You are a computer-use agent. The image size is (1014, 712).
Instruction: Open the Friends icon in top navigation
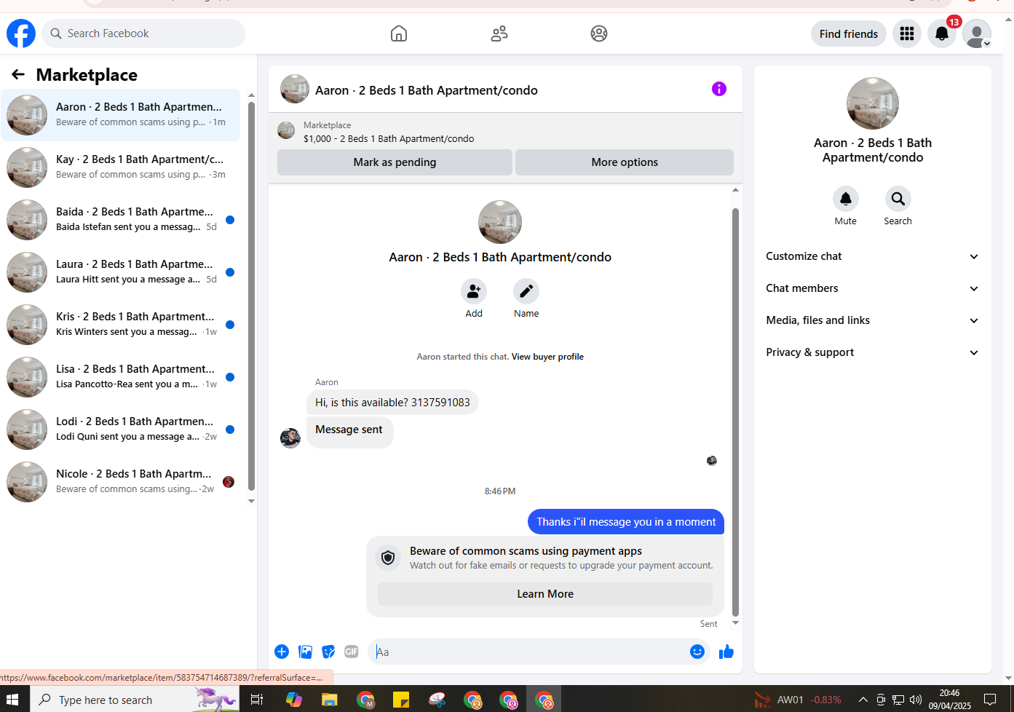pos(499,33)
